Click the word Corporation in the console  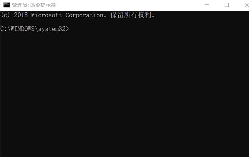click(x=84, y=15)
